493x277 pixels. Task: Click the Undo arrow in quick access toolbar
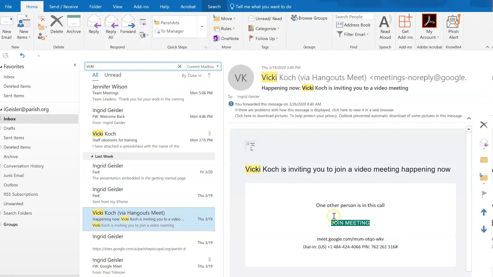tap(22, 55)
